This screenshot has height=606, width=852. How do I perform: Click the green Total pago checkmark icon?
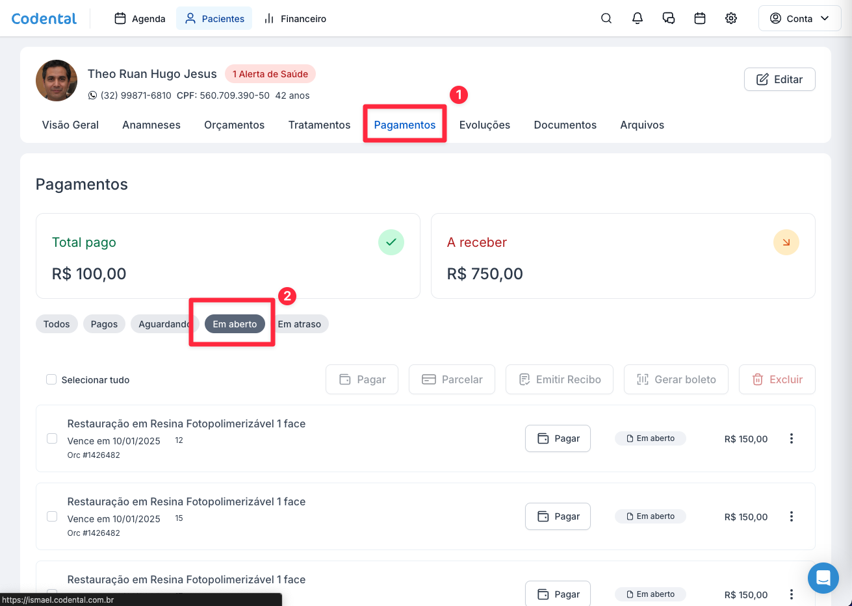391,242
